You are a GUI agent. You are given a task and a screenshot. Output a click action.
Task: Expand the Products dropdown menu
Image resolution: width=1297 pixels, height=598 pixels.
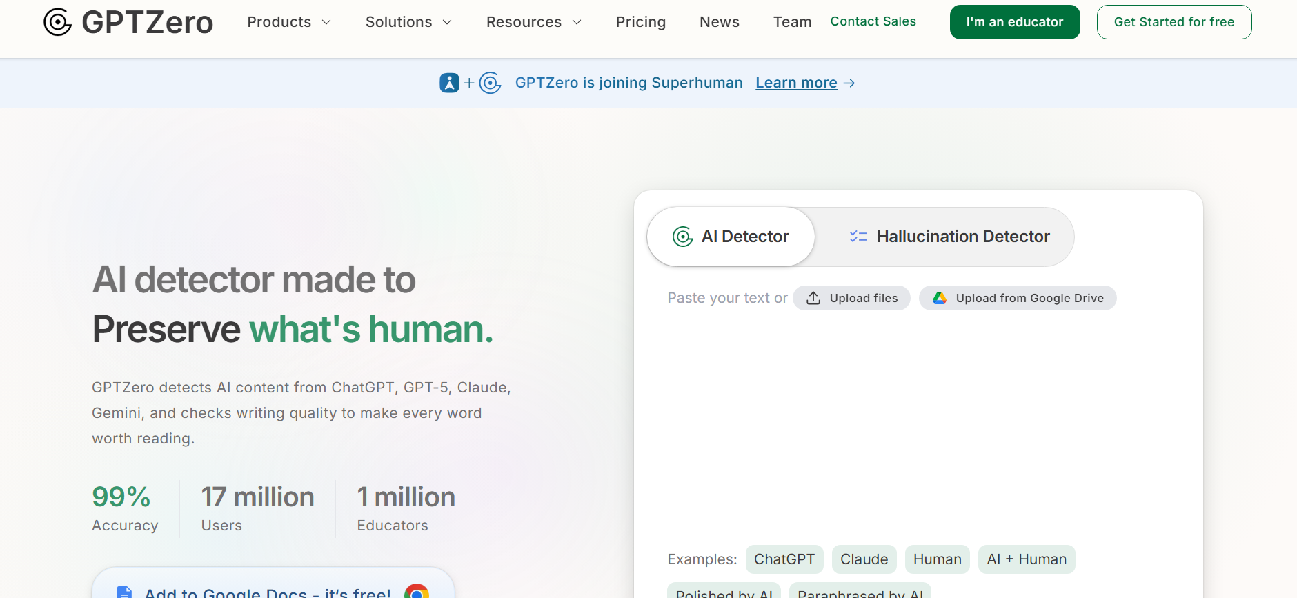(x=289, y=22)
